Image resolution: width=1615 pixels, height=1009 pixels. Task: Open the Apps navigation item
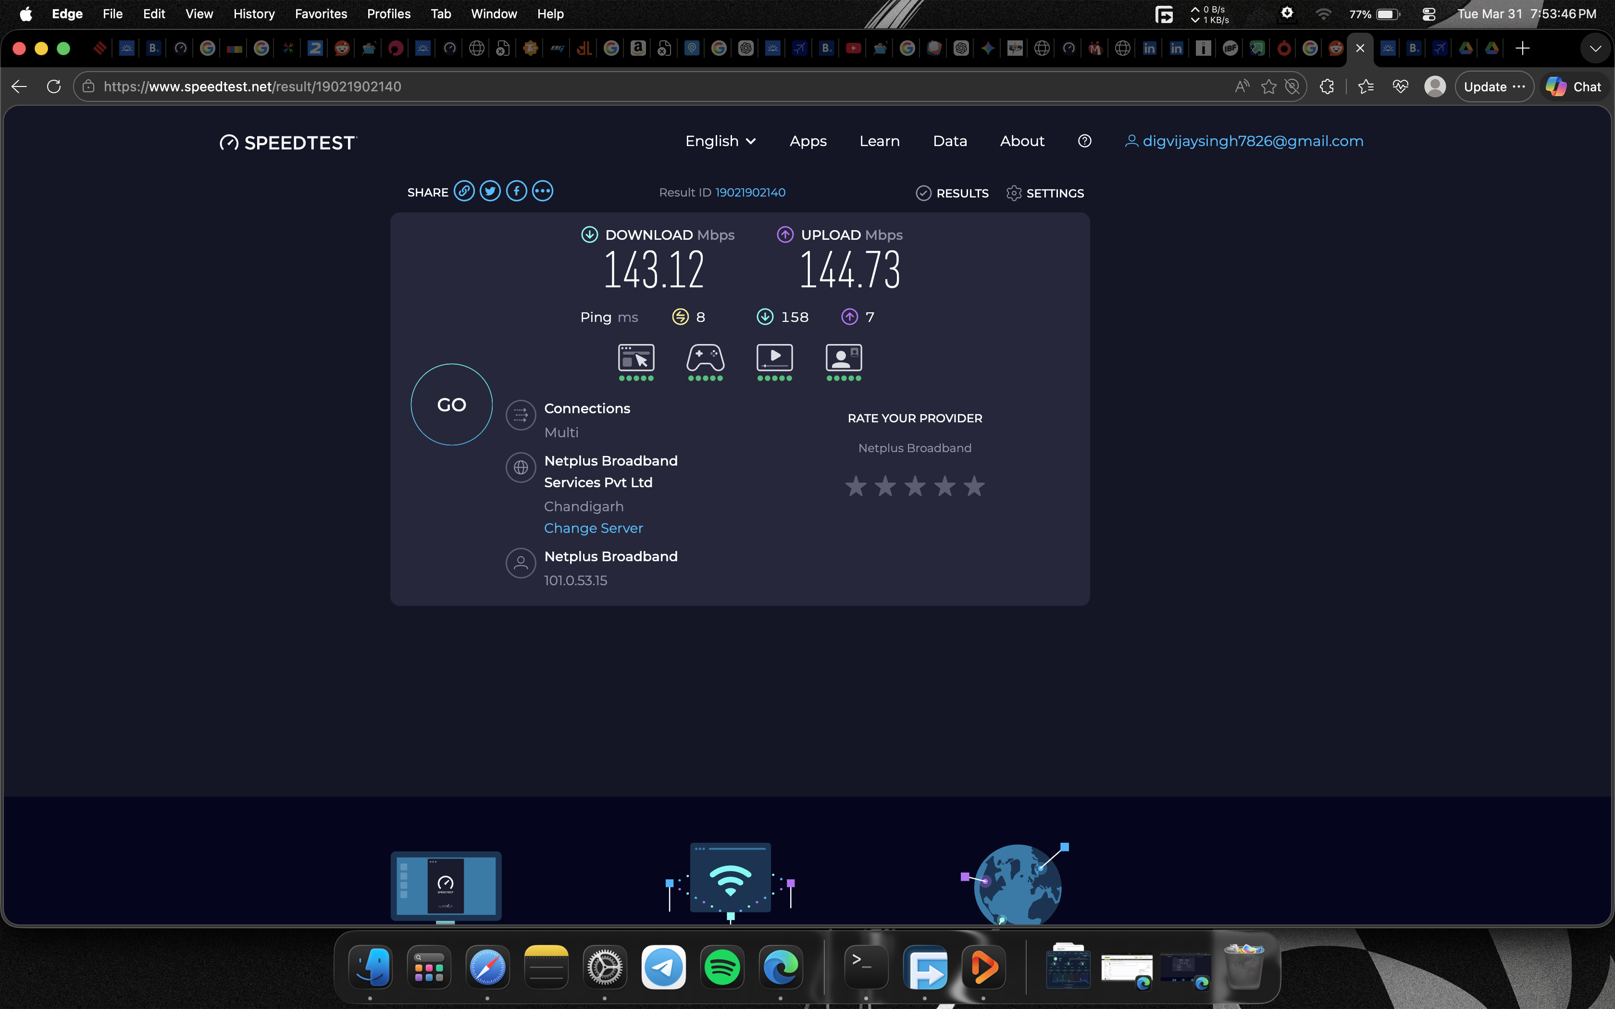tap(807, 141)
